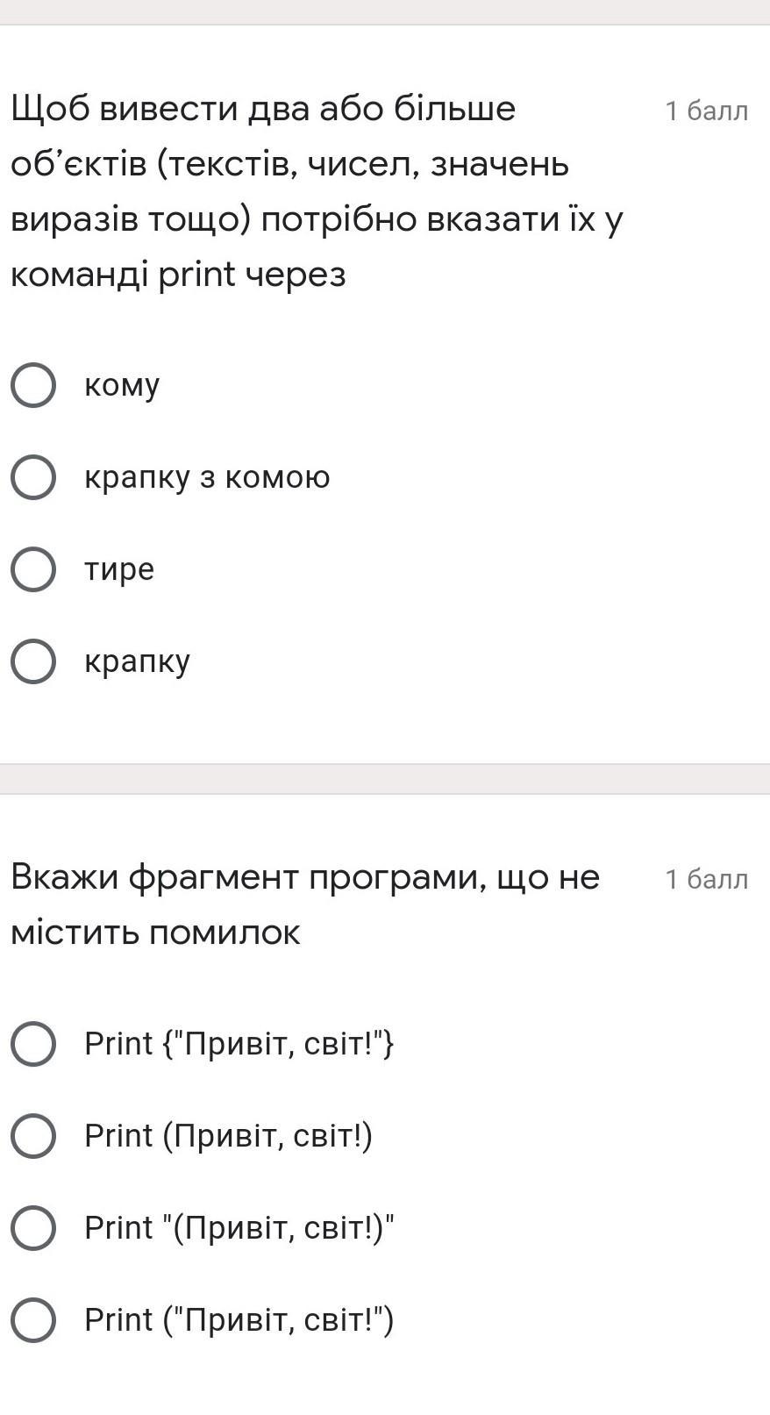
Task: Tap the text Print "(Привіт, світ!)"
Action: pyautogui.click(x=239, y=1228)
